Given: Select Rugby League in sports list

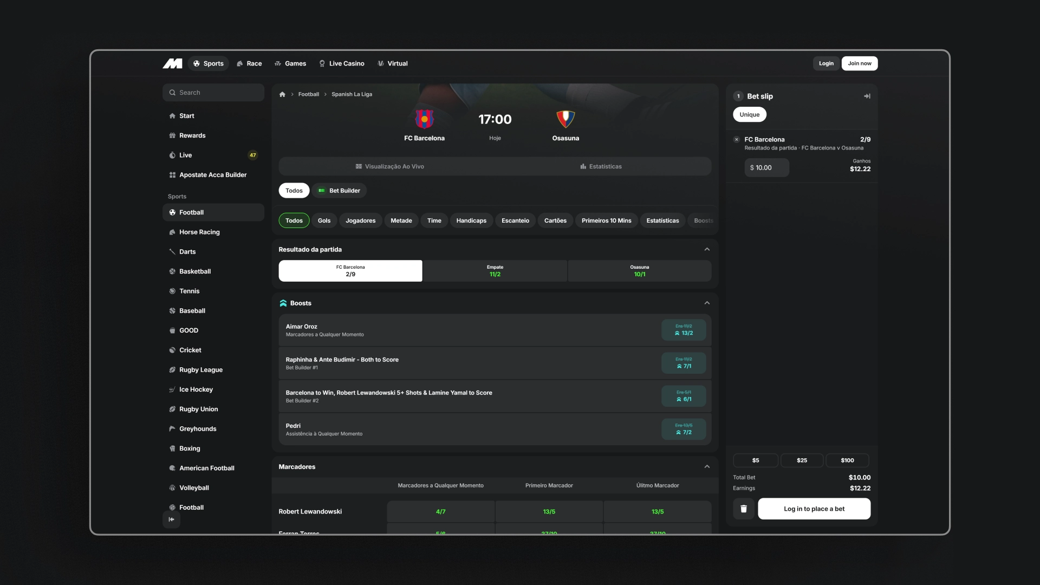Looking at the screenshot, I should tap(213, 370).
